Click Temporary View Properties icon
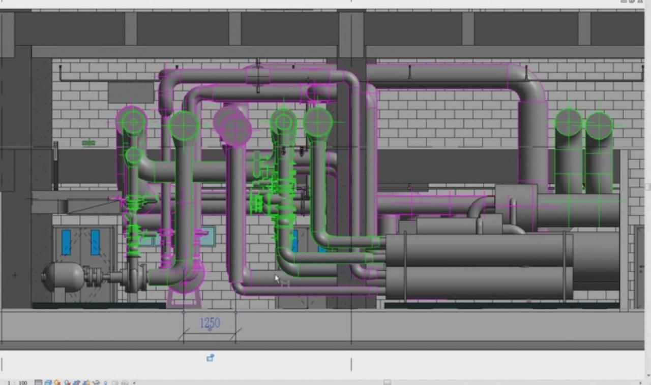This screenshot has height=385, width=651. (115, 382)
